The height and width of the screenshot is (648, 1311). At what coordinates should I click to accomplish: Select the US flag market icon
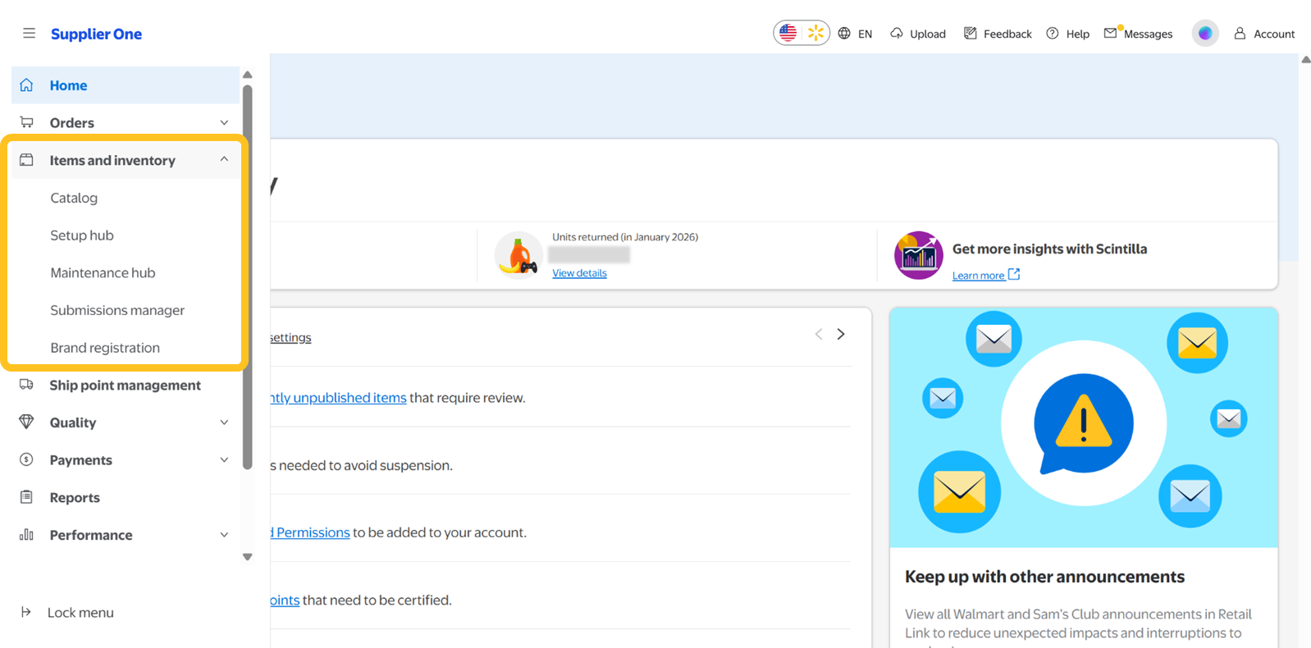click(x=788, y=33)
